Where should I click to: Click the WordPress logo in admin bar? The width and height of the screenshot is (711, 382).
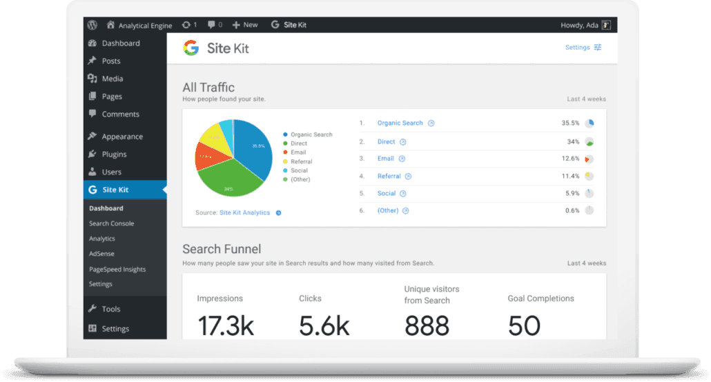[92, 25]
